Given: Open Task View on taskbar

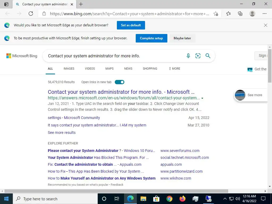Looking at the screenshot, I should coord(117,199).
